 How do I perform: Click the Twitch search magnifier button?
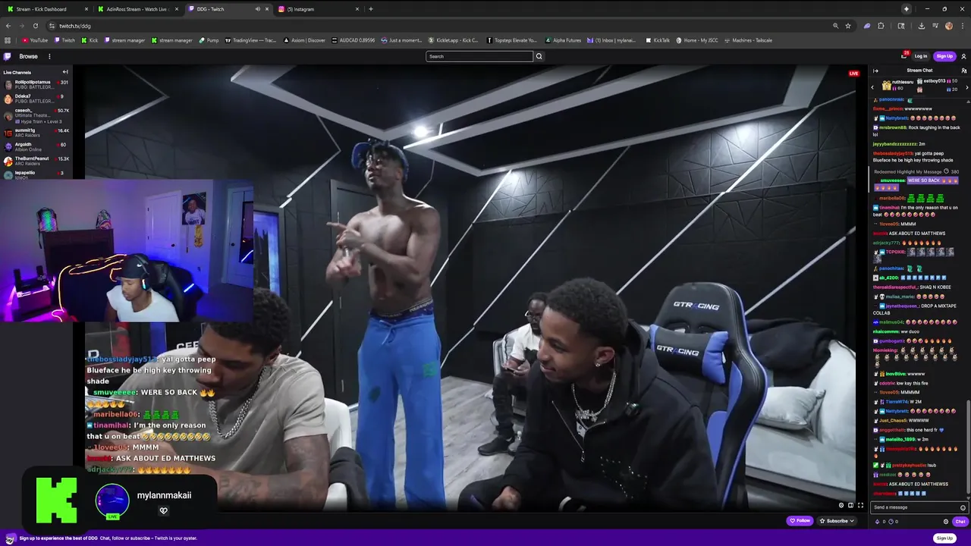coord(539,56)
